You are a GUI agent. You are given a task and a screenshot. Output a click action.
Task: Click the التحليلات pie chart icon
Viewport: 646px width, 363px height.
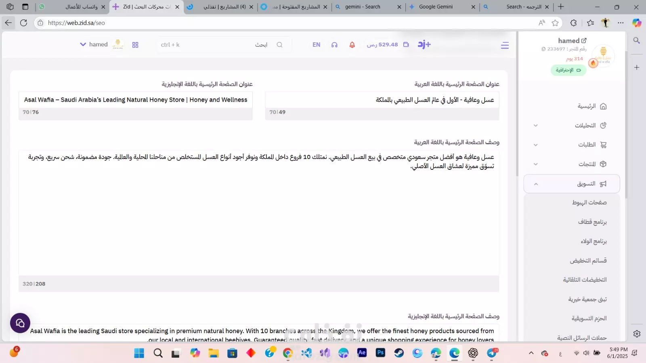603,125
